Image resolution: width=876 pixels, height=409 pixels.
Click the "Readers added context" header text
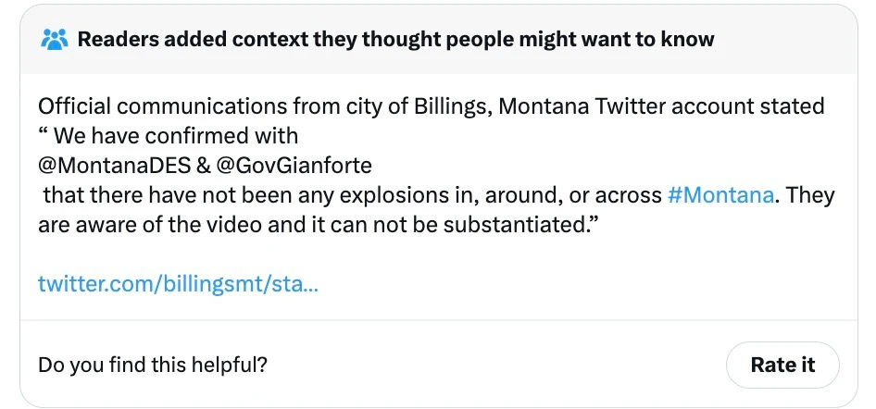pos(395,39)
